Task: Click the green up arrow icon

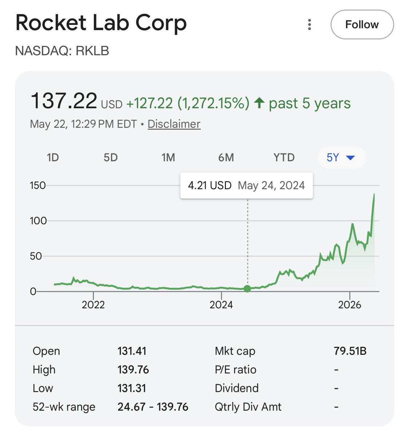Action: [x=259, y=103]
